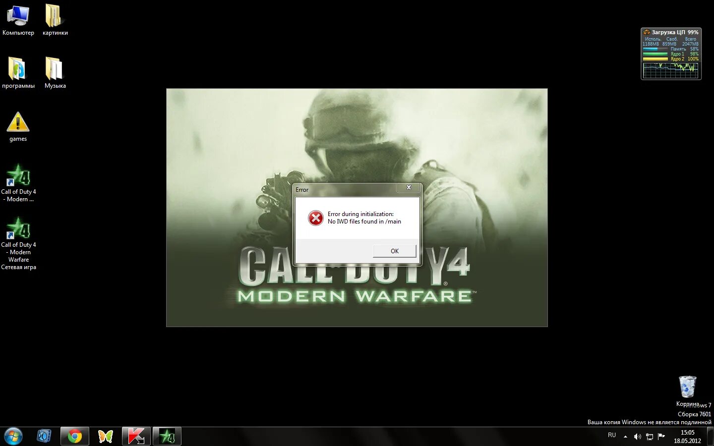This screenshot has width=714, height=446.
Task: Open the network tray icon
Action: (649, 437)
